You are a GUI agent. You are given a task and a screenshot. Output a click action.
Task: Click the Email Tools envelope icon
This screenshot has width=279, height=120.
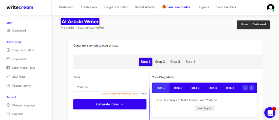click(8, 59)
